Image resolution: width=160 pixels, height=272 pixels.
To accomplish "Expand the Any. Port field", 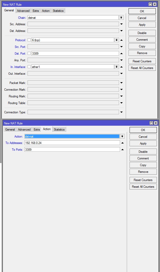I will point(121,60).
